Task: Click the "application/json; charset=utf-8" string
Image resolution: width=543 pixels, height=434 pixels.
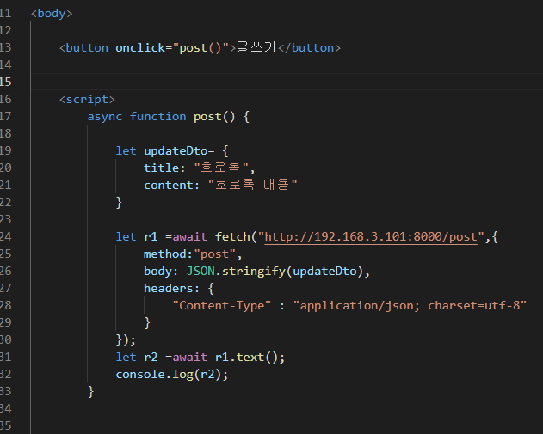Action: (410, 306)
